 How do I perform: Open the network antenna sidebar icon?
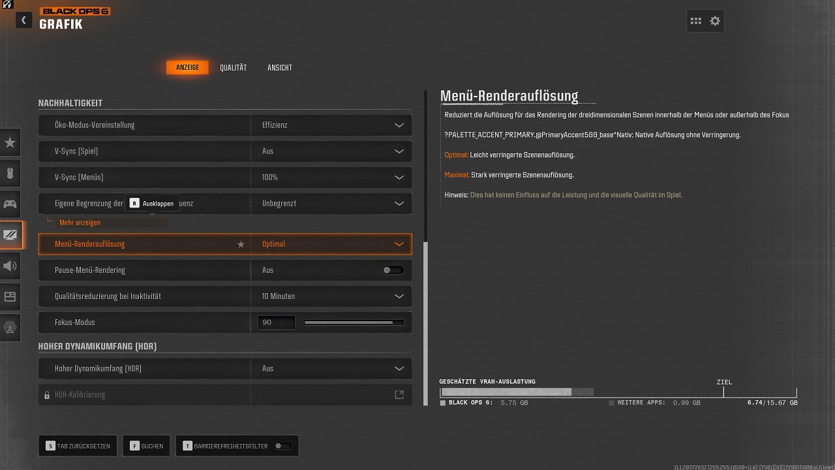coord(10,328)
